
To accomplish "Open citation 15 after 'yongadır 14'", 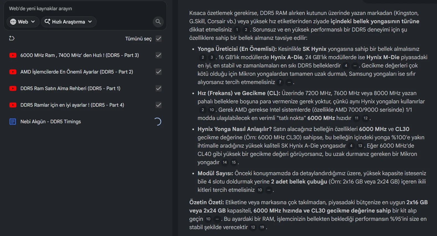I will coord(234,162).
